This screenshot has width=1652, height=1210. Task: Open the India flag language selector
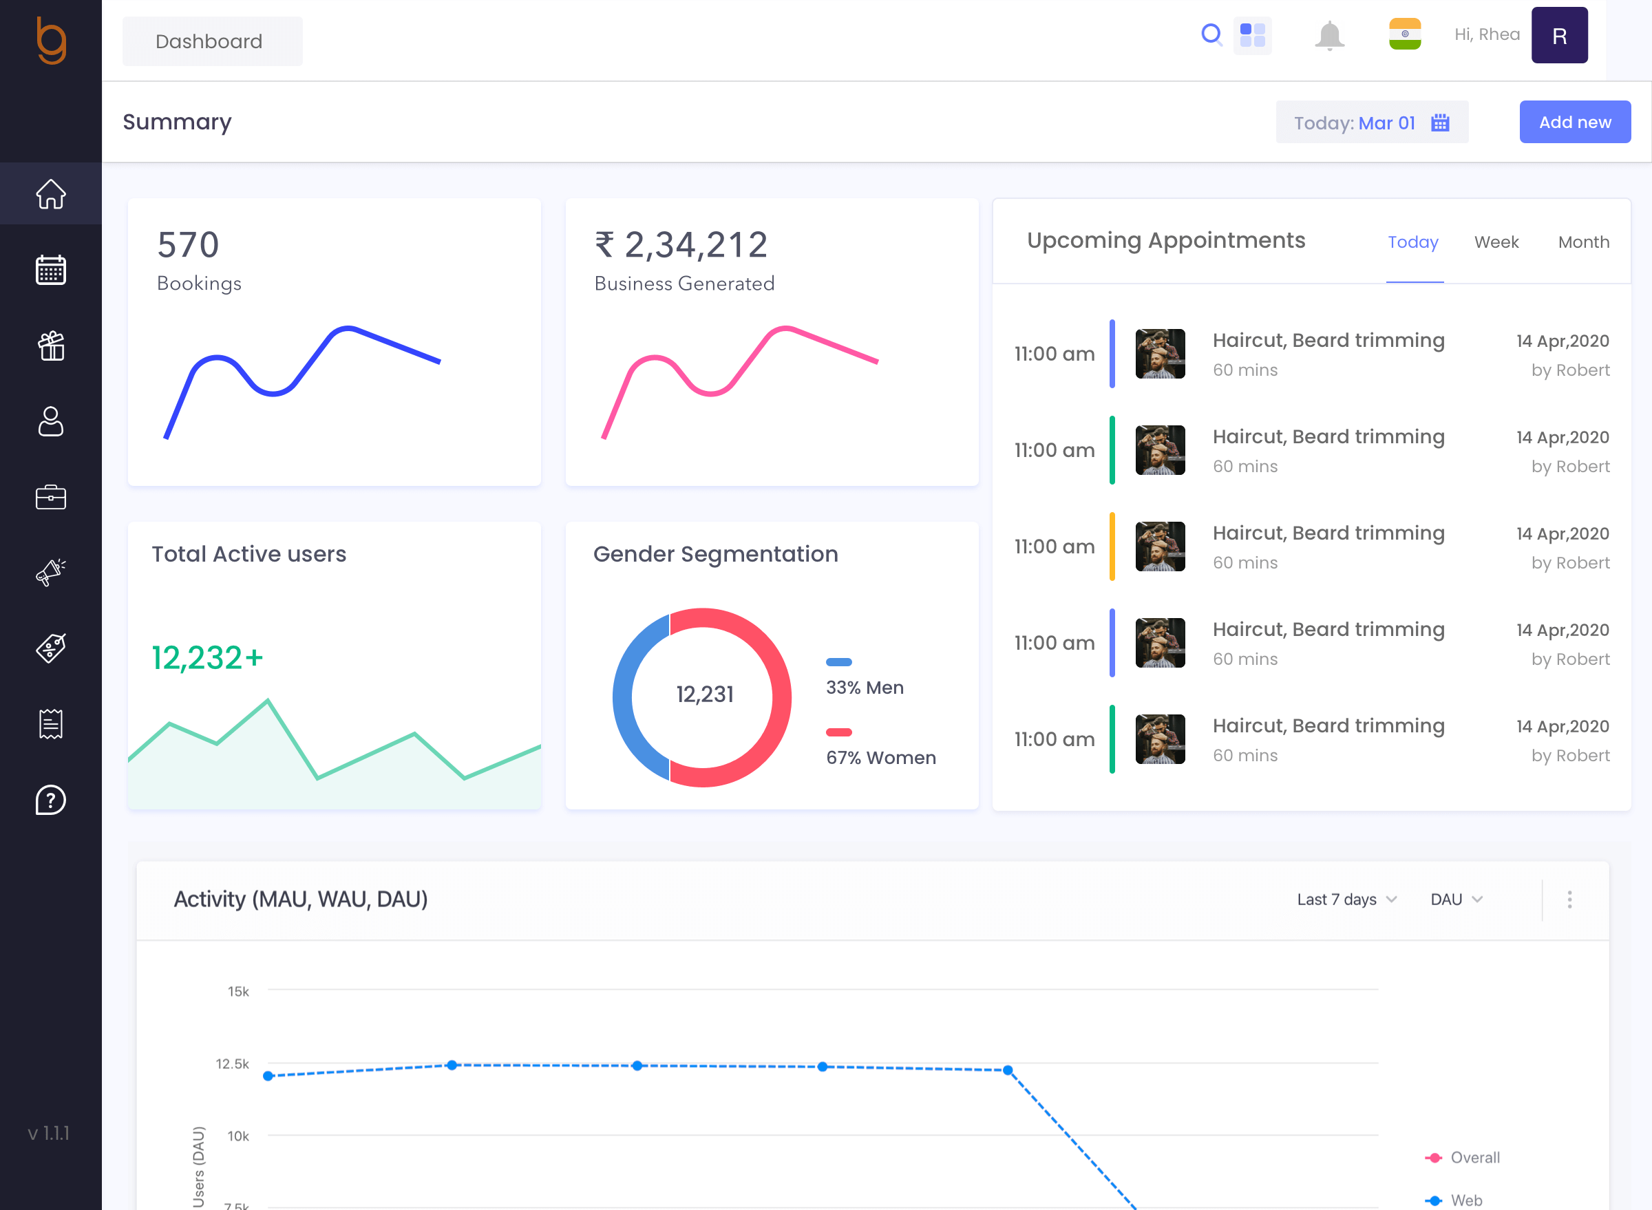1404,34
